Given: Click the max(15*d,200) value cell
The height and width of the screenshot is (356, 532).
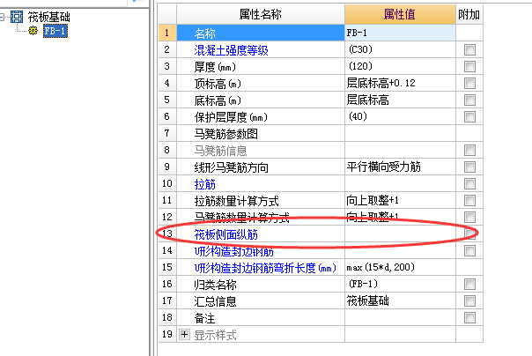Looking at the screenshot, I should 400,267.
